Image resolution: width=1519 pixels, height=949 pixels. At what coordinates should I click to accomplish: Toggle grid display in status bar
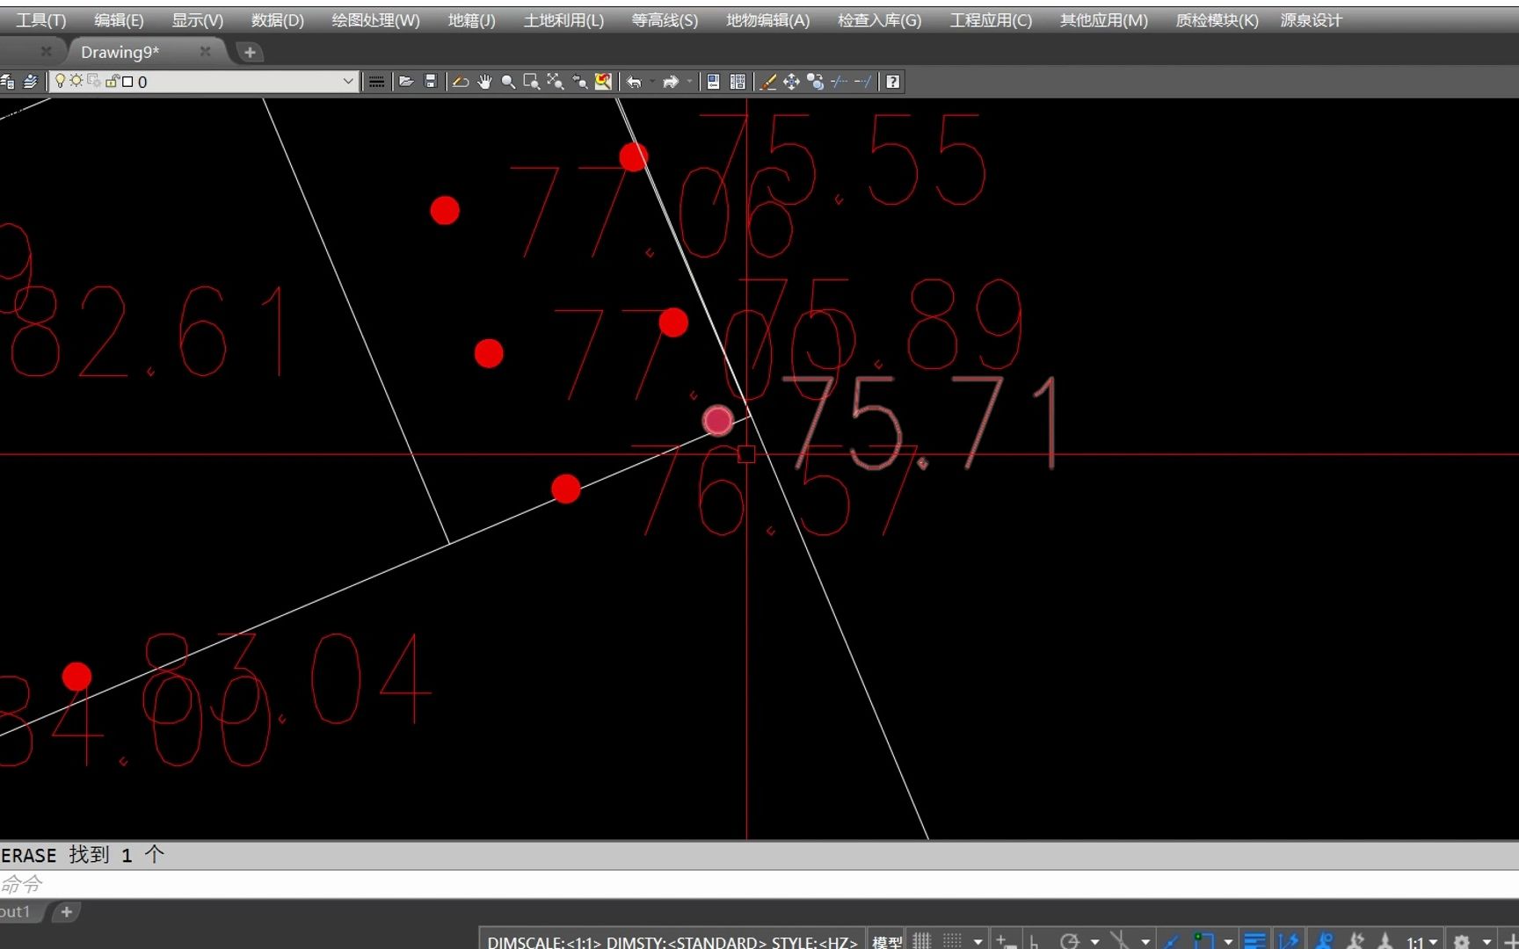coord(921,941)
